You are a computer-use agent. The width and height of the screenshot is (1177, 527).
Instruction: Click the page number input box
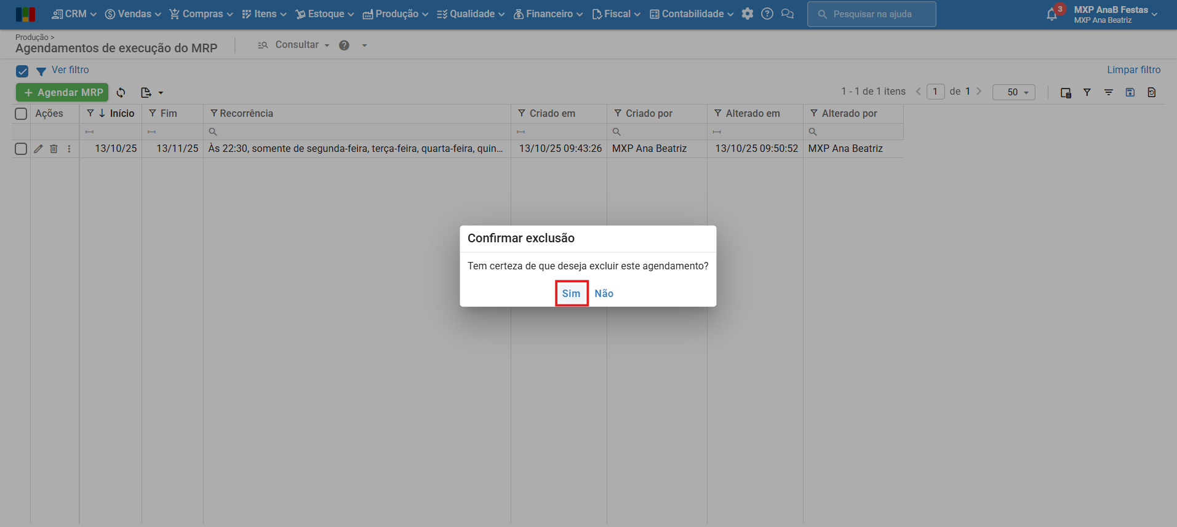point(935,92)
